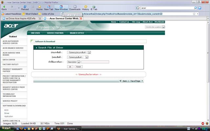
Task: Open the product model dropdown
Action: [x=78, y=57]
